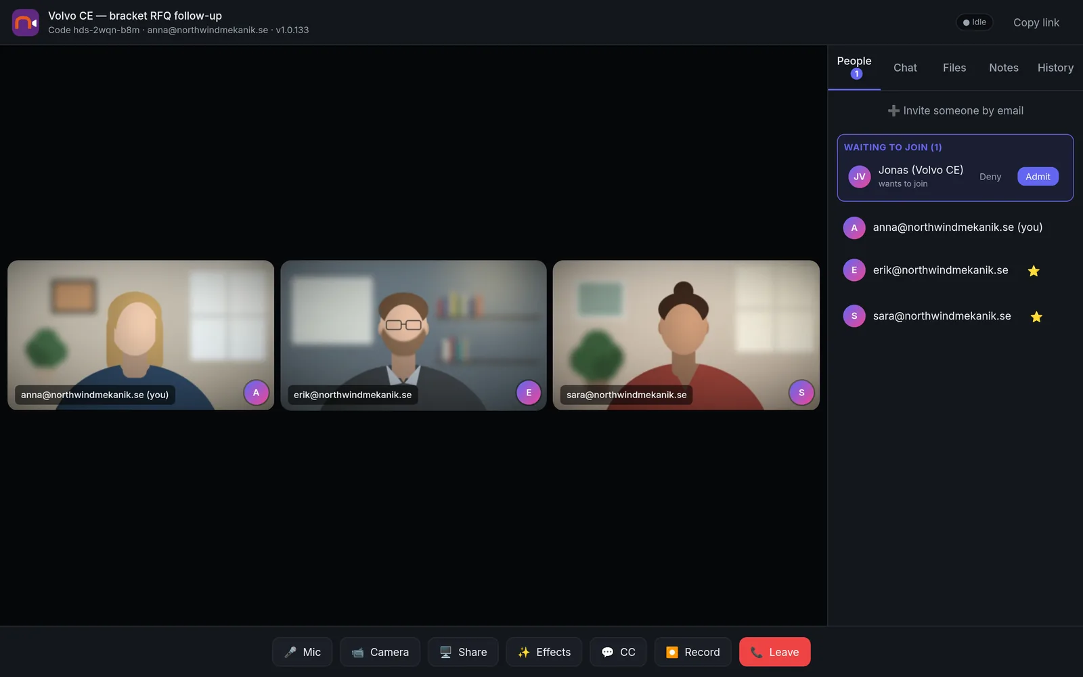The width and height of the screenshot is (1083, 677).
Task: Click sara@northwindmekanik.se in people list
Action: click(x=942, y=316)
